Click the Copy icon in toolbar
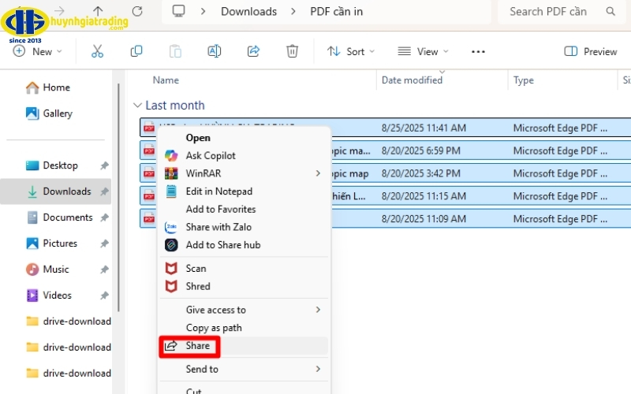Image resolution: width=631 pixels, height=394 pixels. 136,51
